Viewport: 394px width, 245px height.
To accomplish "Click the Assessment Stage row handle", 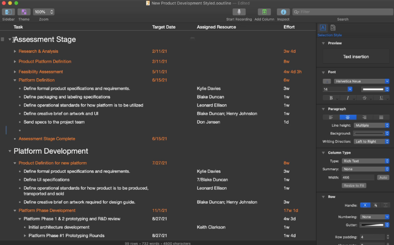I will click(x=3, y=39).
